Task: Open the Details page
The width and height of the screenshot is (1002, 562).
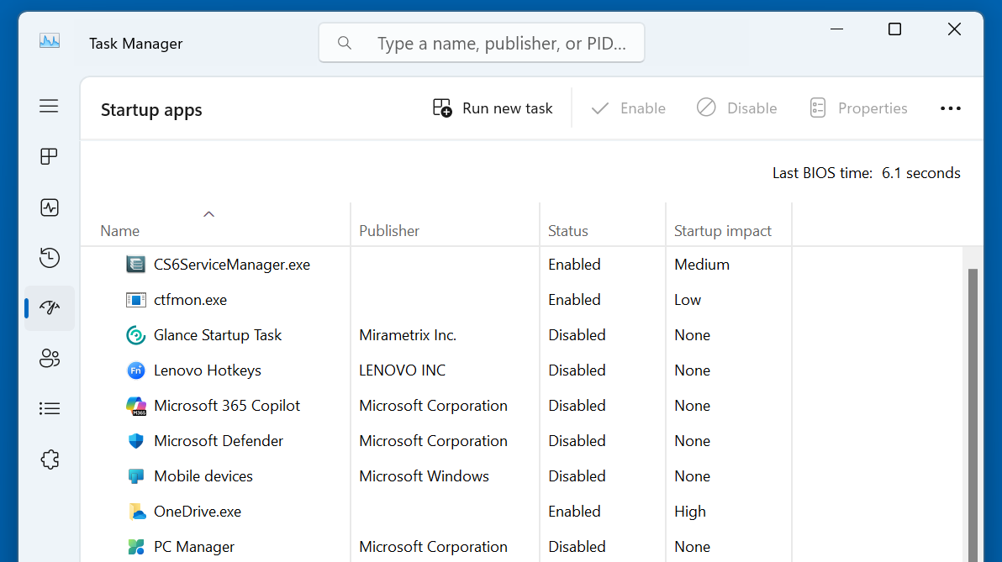Action: tap(49, 408)
